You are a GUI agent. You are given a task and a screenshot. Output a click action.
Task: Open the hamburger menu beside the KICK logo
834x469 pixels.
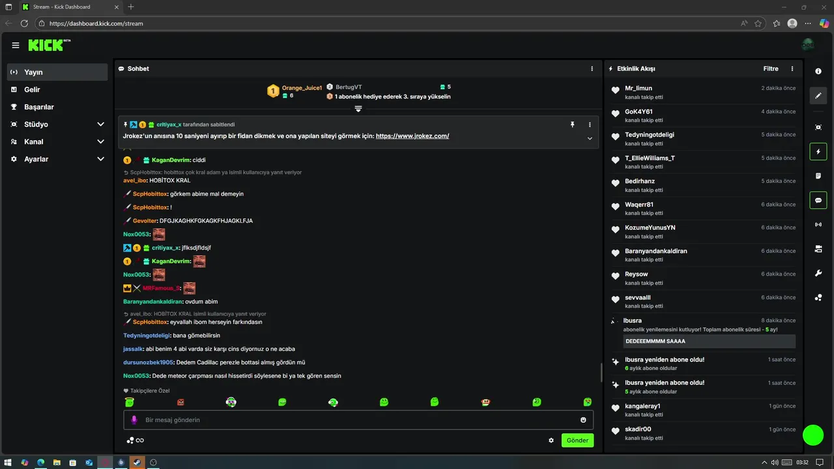(x=16, y=46)
